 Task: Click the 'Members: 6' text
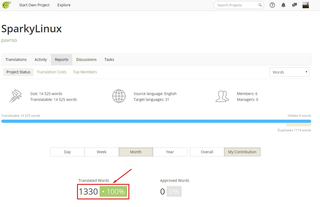pyautogui.click(x=247, y=94)
